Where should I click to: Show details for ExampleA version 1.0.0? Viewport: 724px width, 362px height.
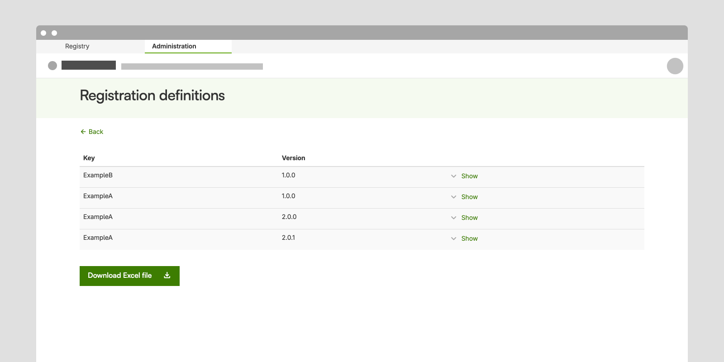click(x=469, y=197)
